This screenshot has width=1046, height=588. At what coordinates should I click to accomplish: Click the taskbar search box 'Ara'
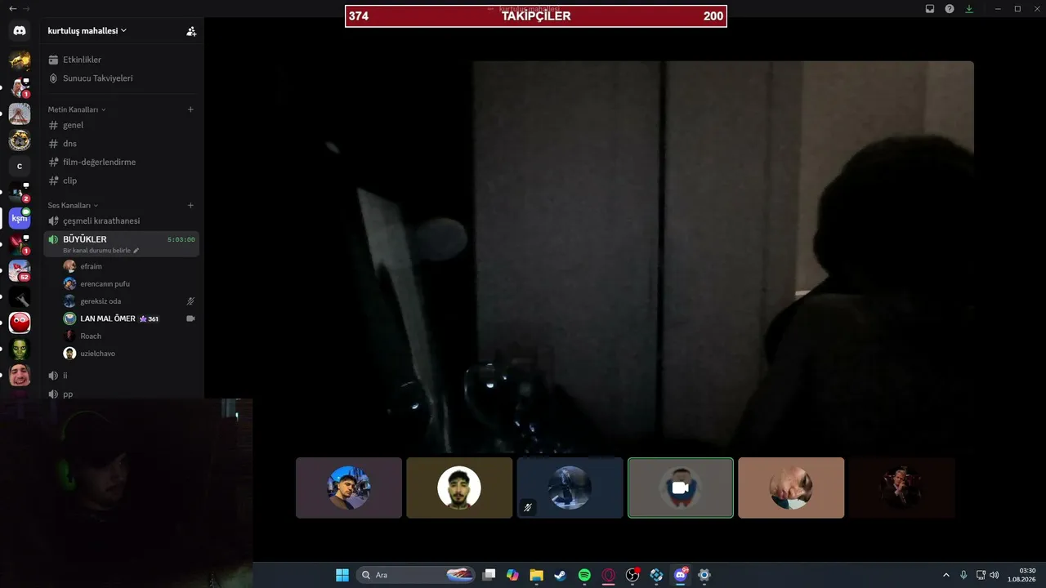coord(417,575)
